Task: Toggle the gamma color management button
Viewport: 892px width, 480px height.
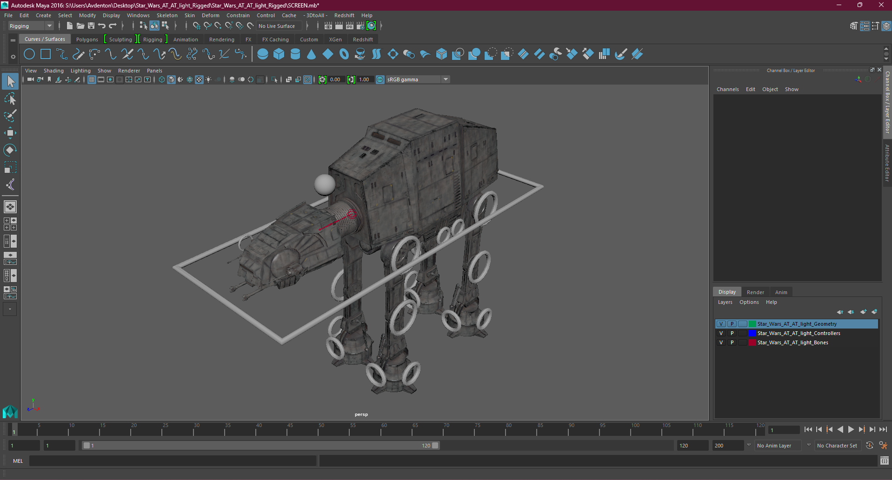Action: coord(380,79)
